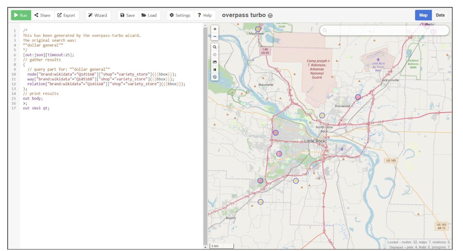Switch to the Map tab

[x=423, y=15]
